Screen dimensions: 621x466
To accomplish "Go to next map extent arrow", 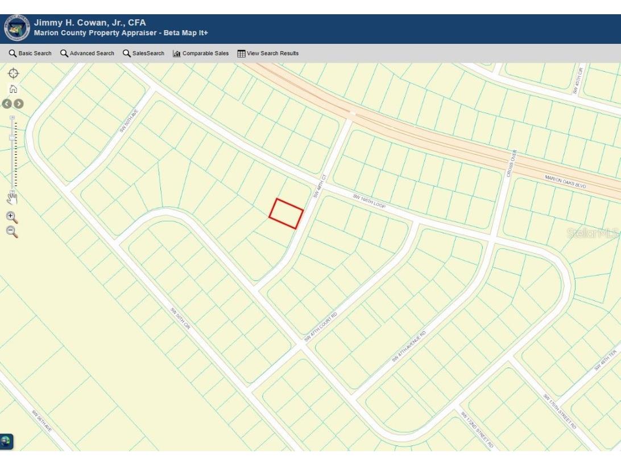I will click(x=19, y=104).
